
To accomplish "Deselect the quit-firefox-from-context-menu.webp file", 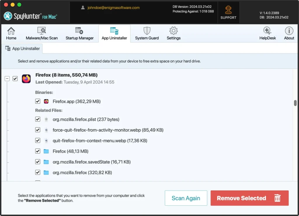I will pos(38,140).
